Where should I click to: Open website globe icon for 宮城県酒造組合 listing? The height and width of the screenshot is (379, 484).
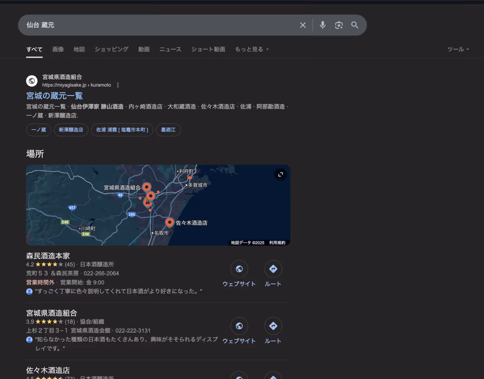[239, 326]
